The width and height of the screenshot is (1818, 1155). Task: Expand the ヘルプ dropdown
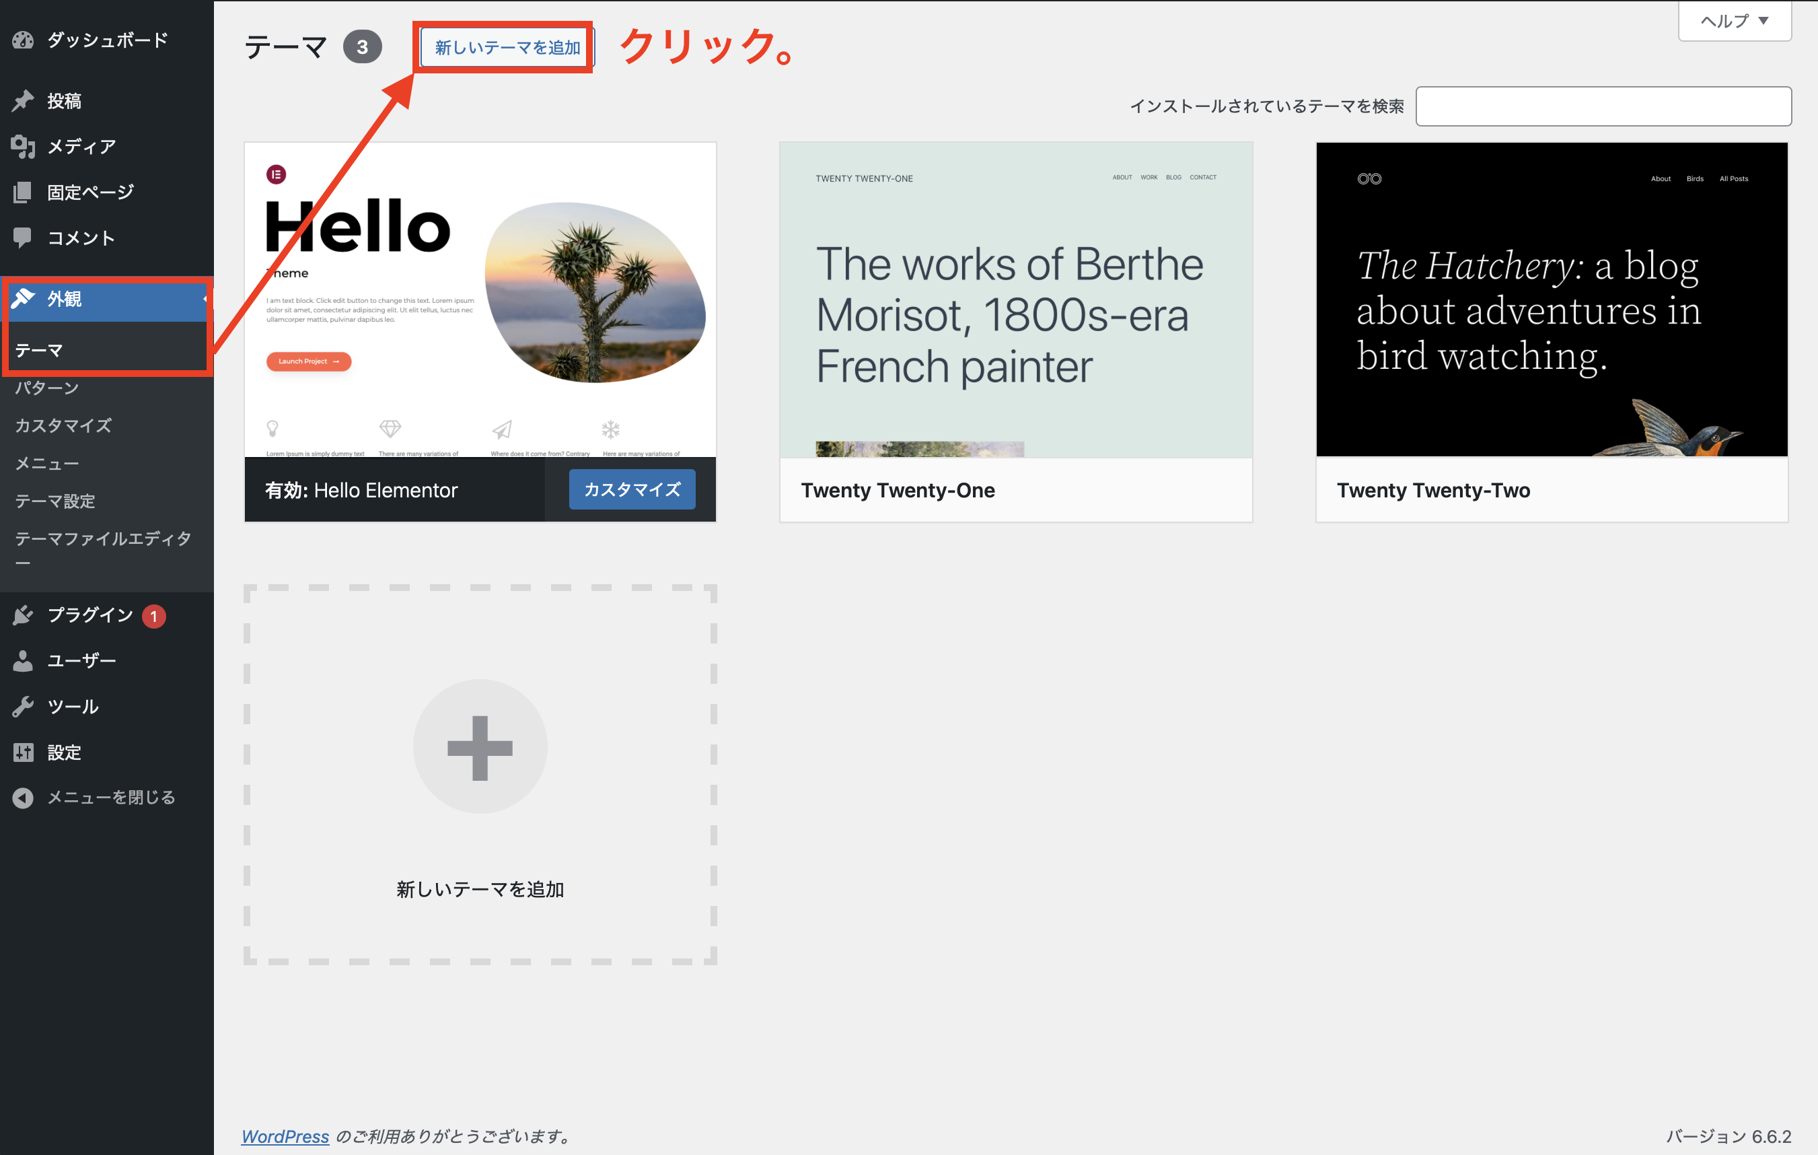[1733, 21]
